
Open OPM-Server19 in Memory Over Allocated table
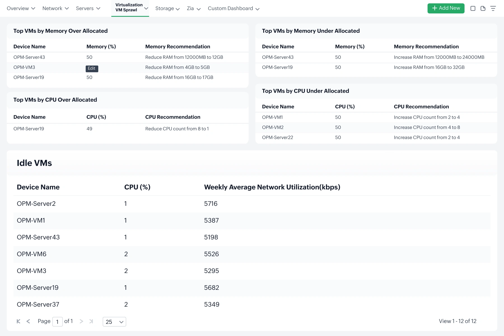point(29,77)
